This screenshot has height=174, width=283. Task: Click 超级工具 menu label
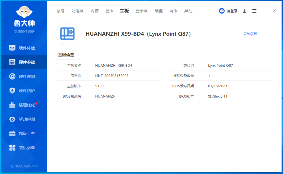27,133
